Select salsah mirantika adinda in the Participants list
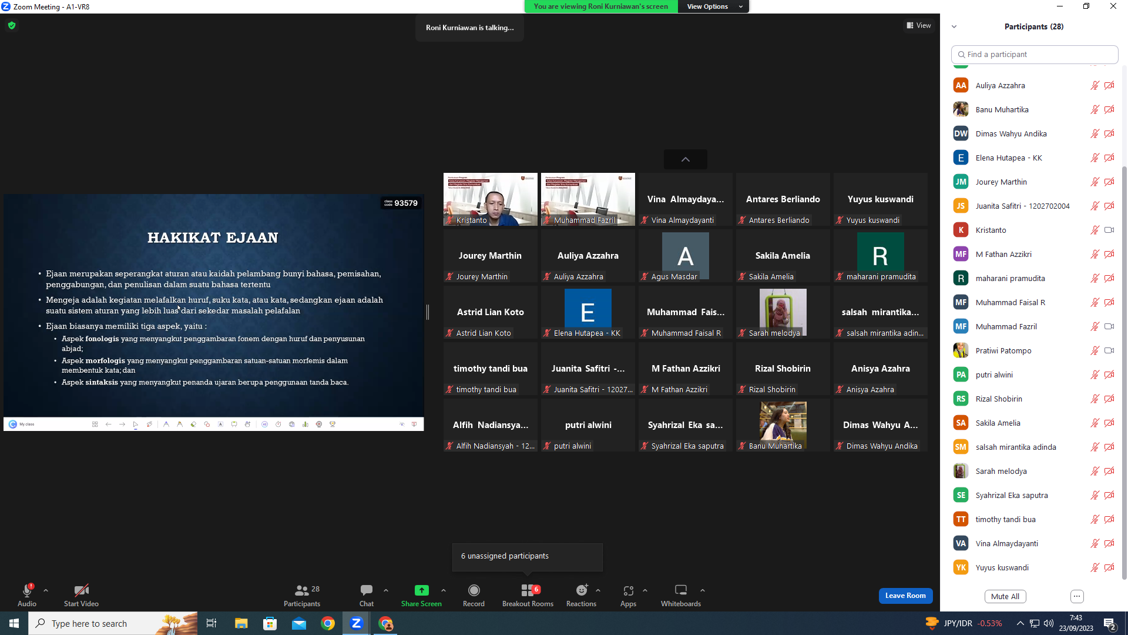 tap(1034, 447)
